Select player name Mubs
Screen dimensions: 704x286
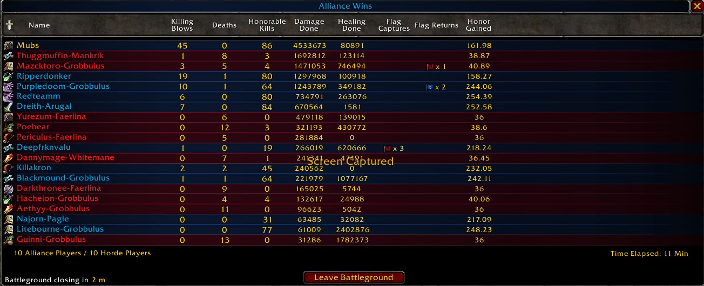tap(28, 46)
